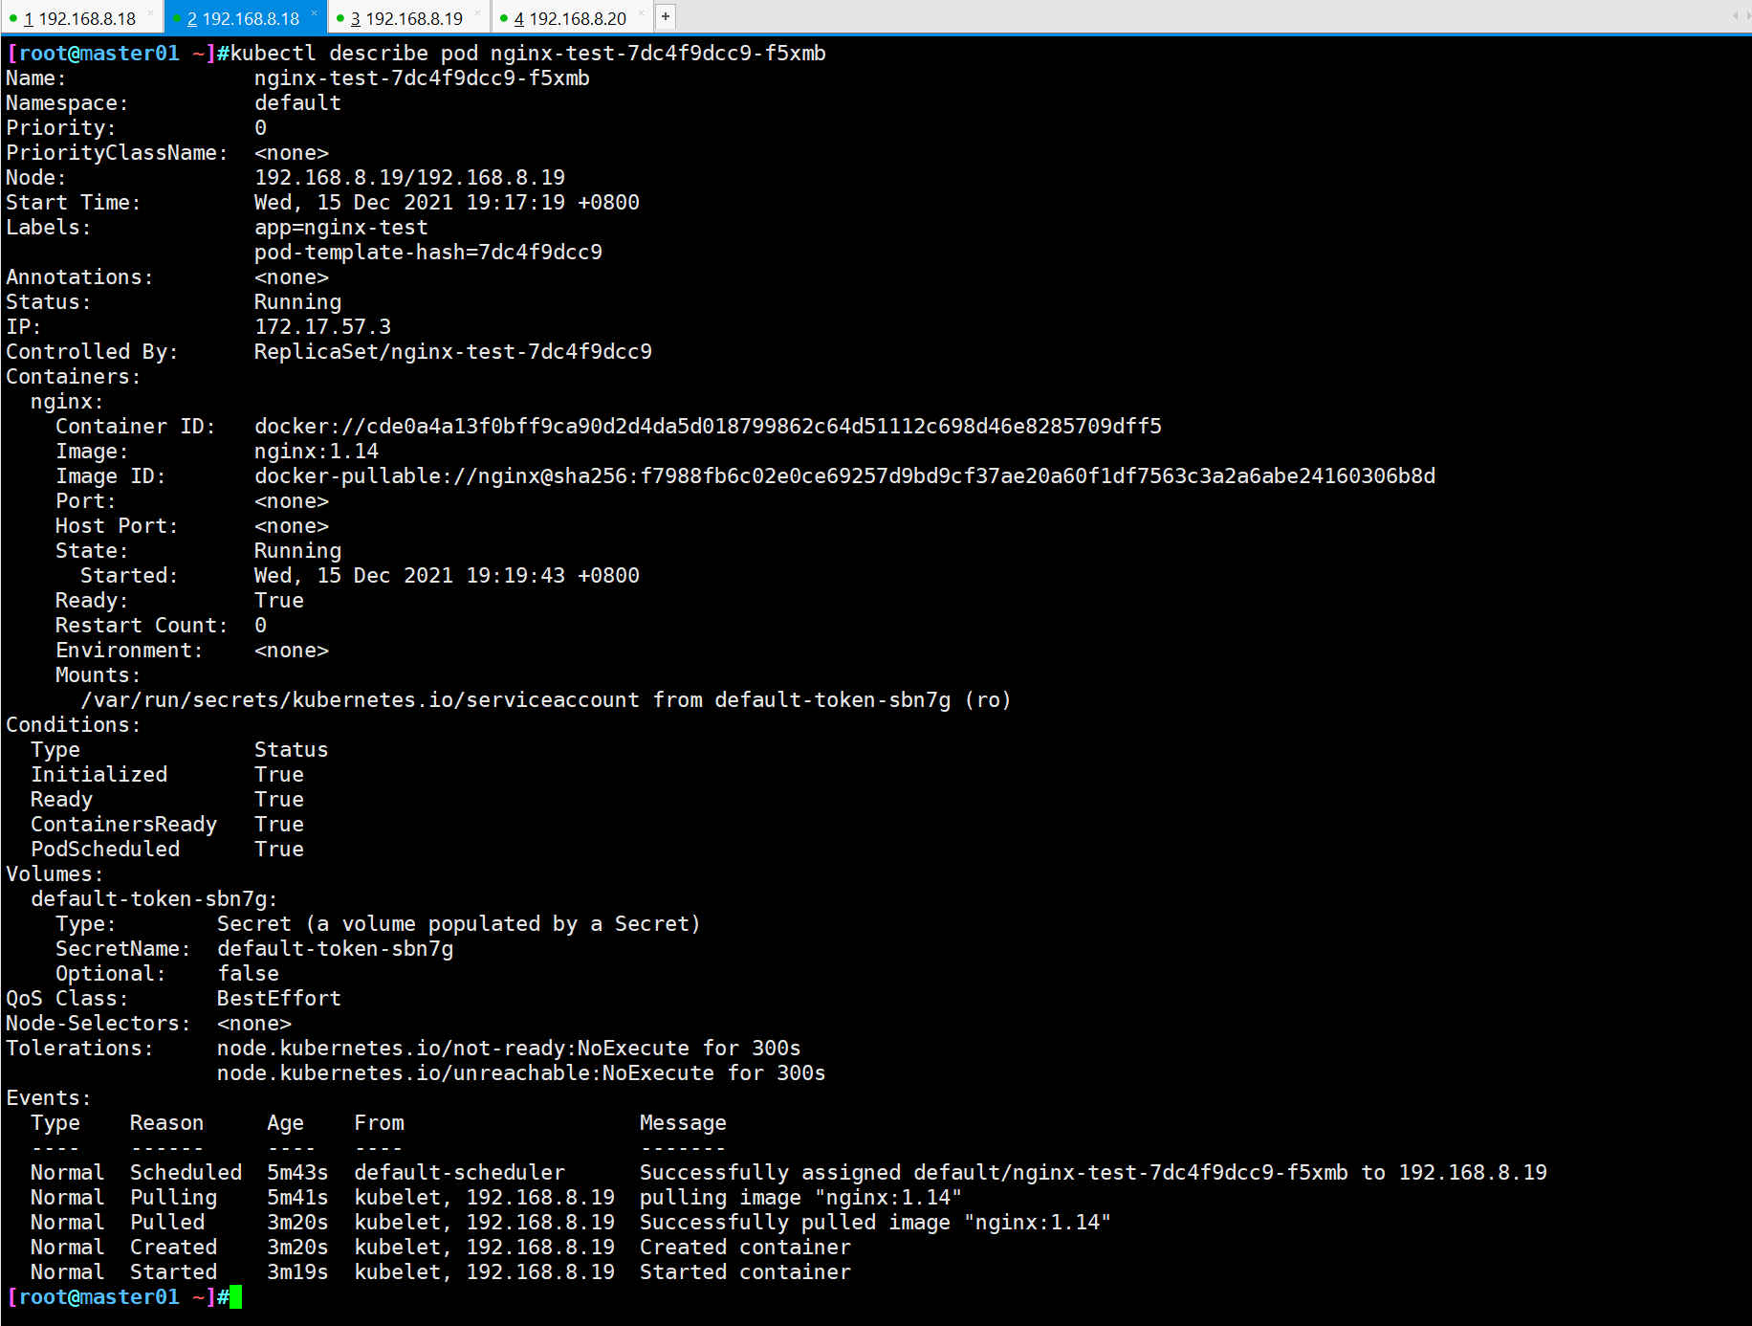This screenshot has width=1752, height=1326.
Task: Click pod-template-hash=7dc4f9dcc9 label
Action: click(428, 253)
